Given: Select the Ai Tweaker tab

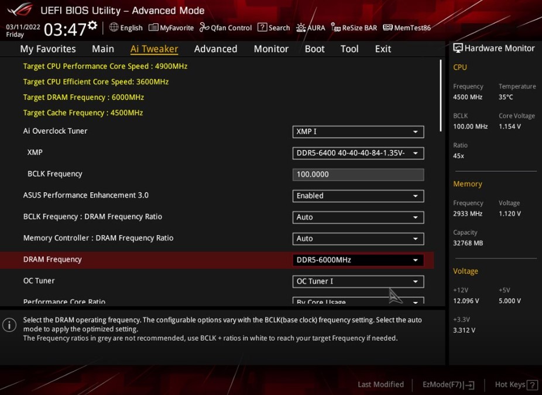Looking at the screenshot, I should click(x=154, y=49).
